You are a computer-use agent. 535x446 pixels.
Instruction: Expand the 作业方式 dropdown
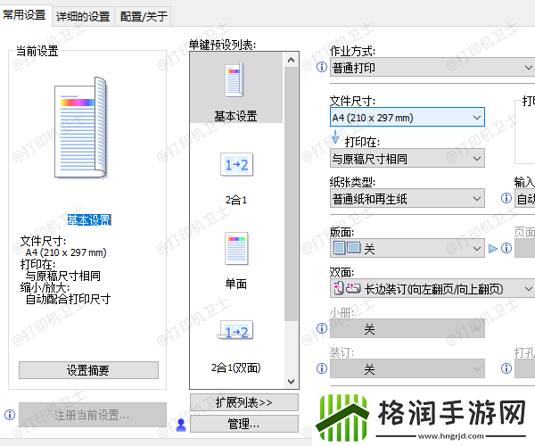click(432, 67)
